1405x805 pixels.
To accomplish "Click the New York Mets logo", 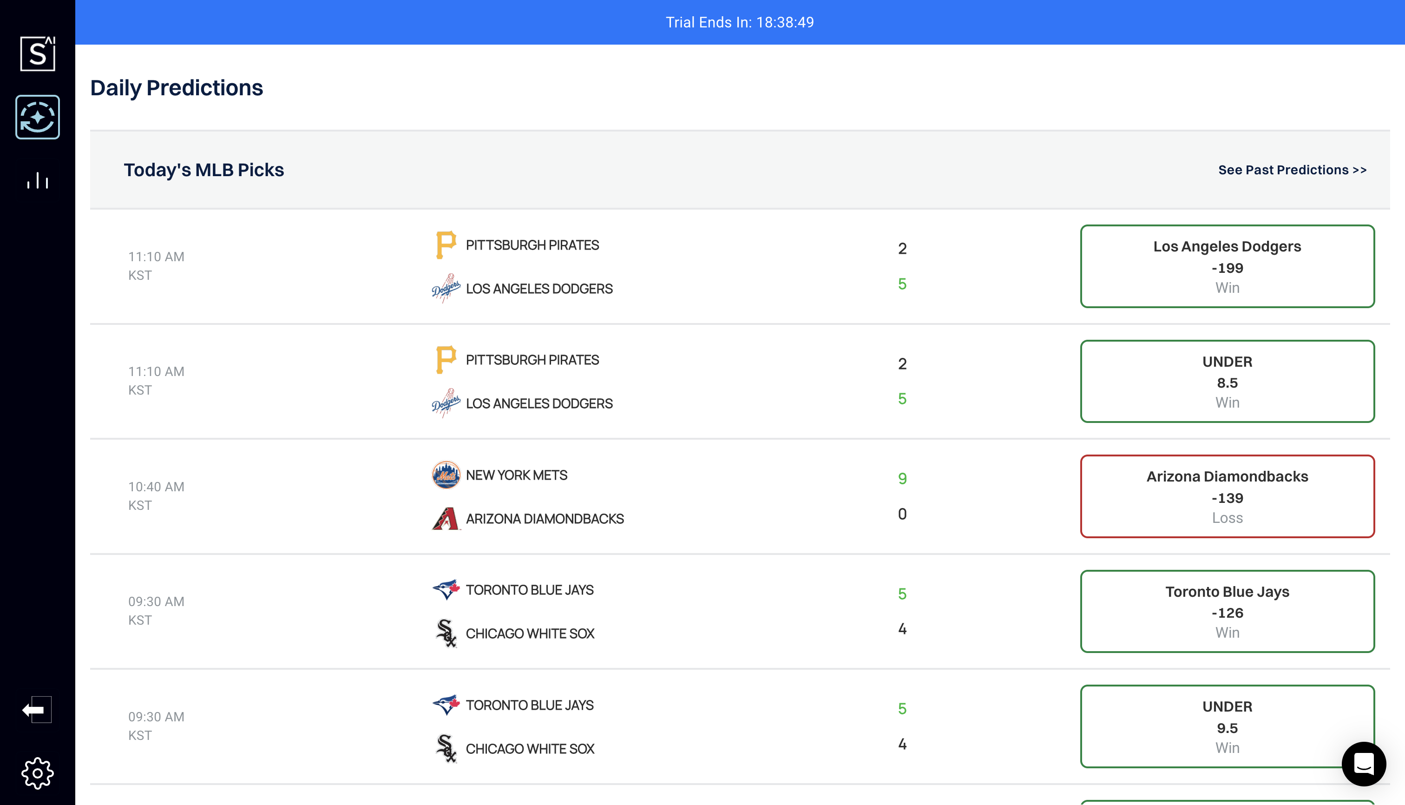I will click(x=446, y=475).
